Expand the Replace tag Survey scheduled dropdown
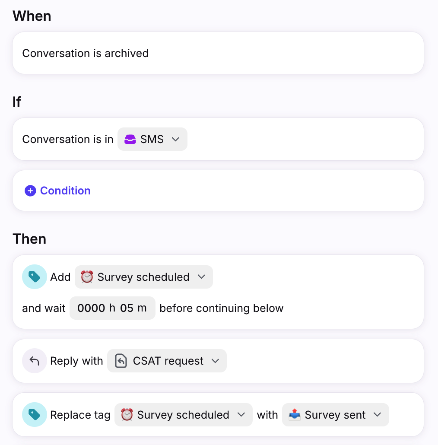Screen dimensions: 438x445 click(x=183, y=415)
